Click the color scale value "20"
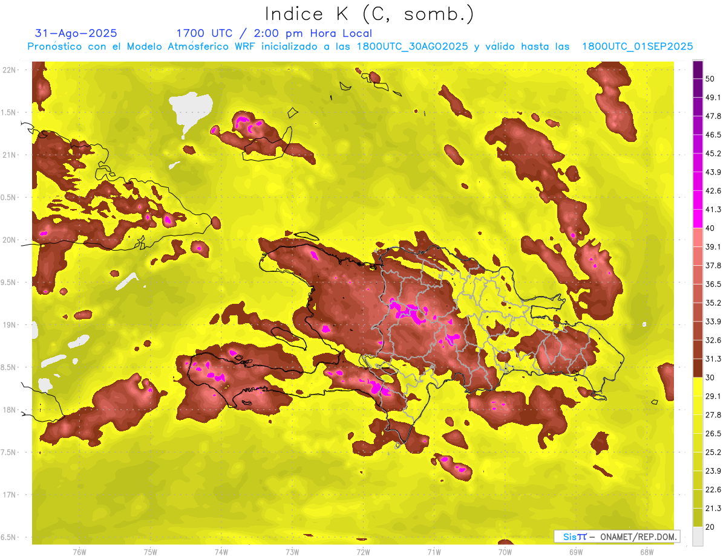 [x=710, y=527]
